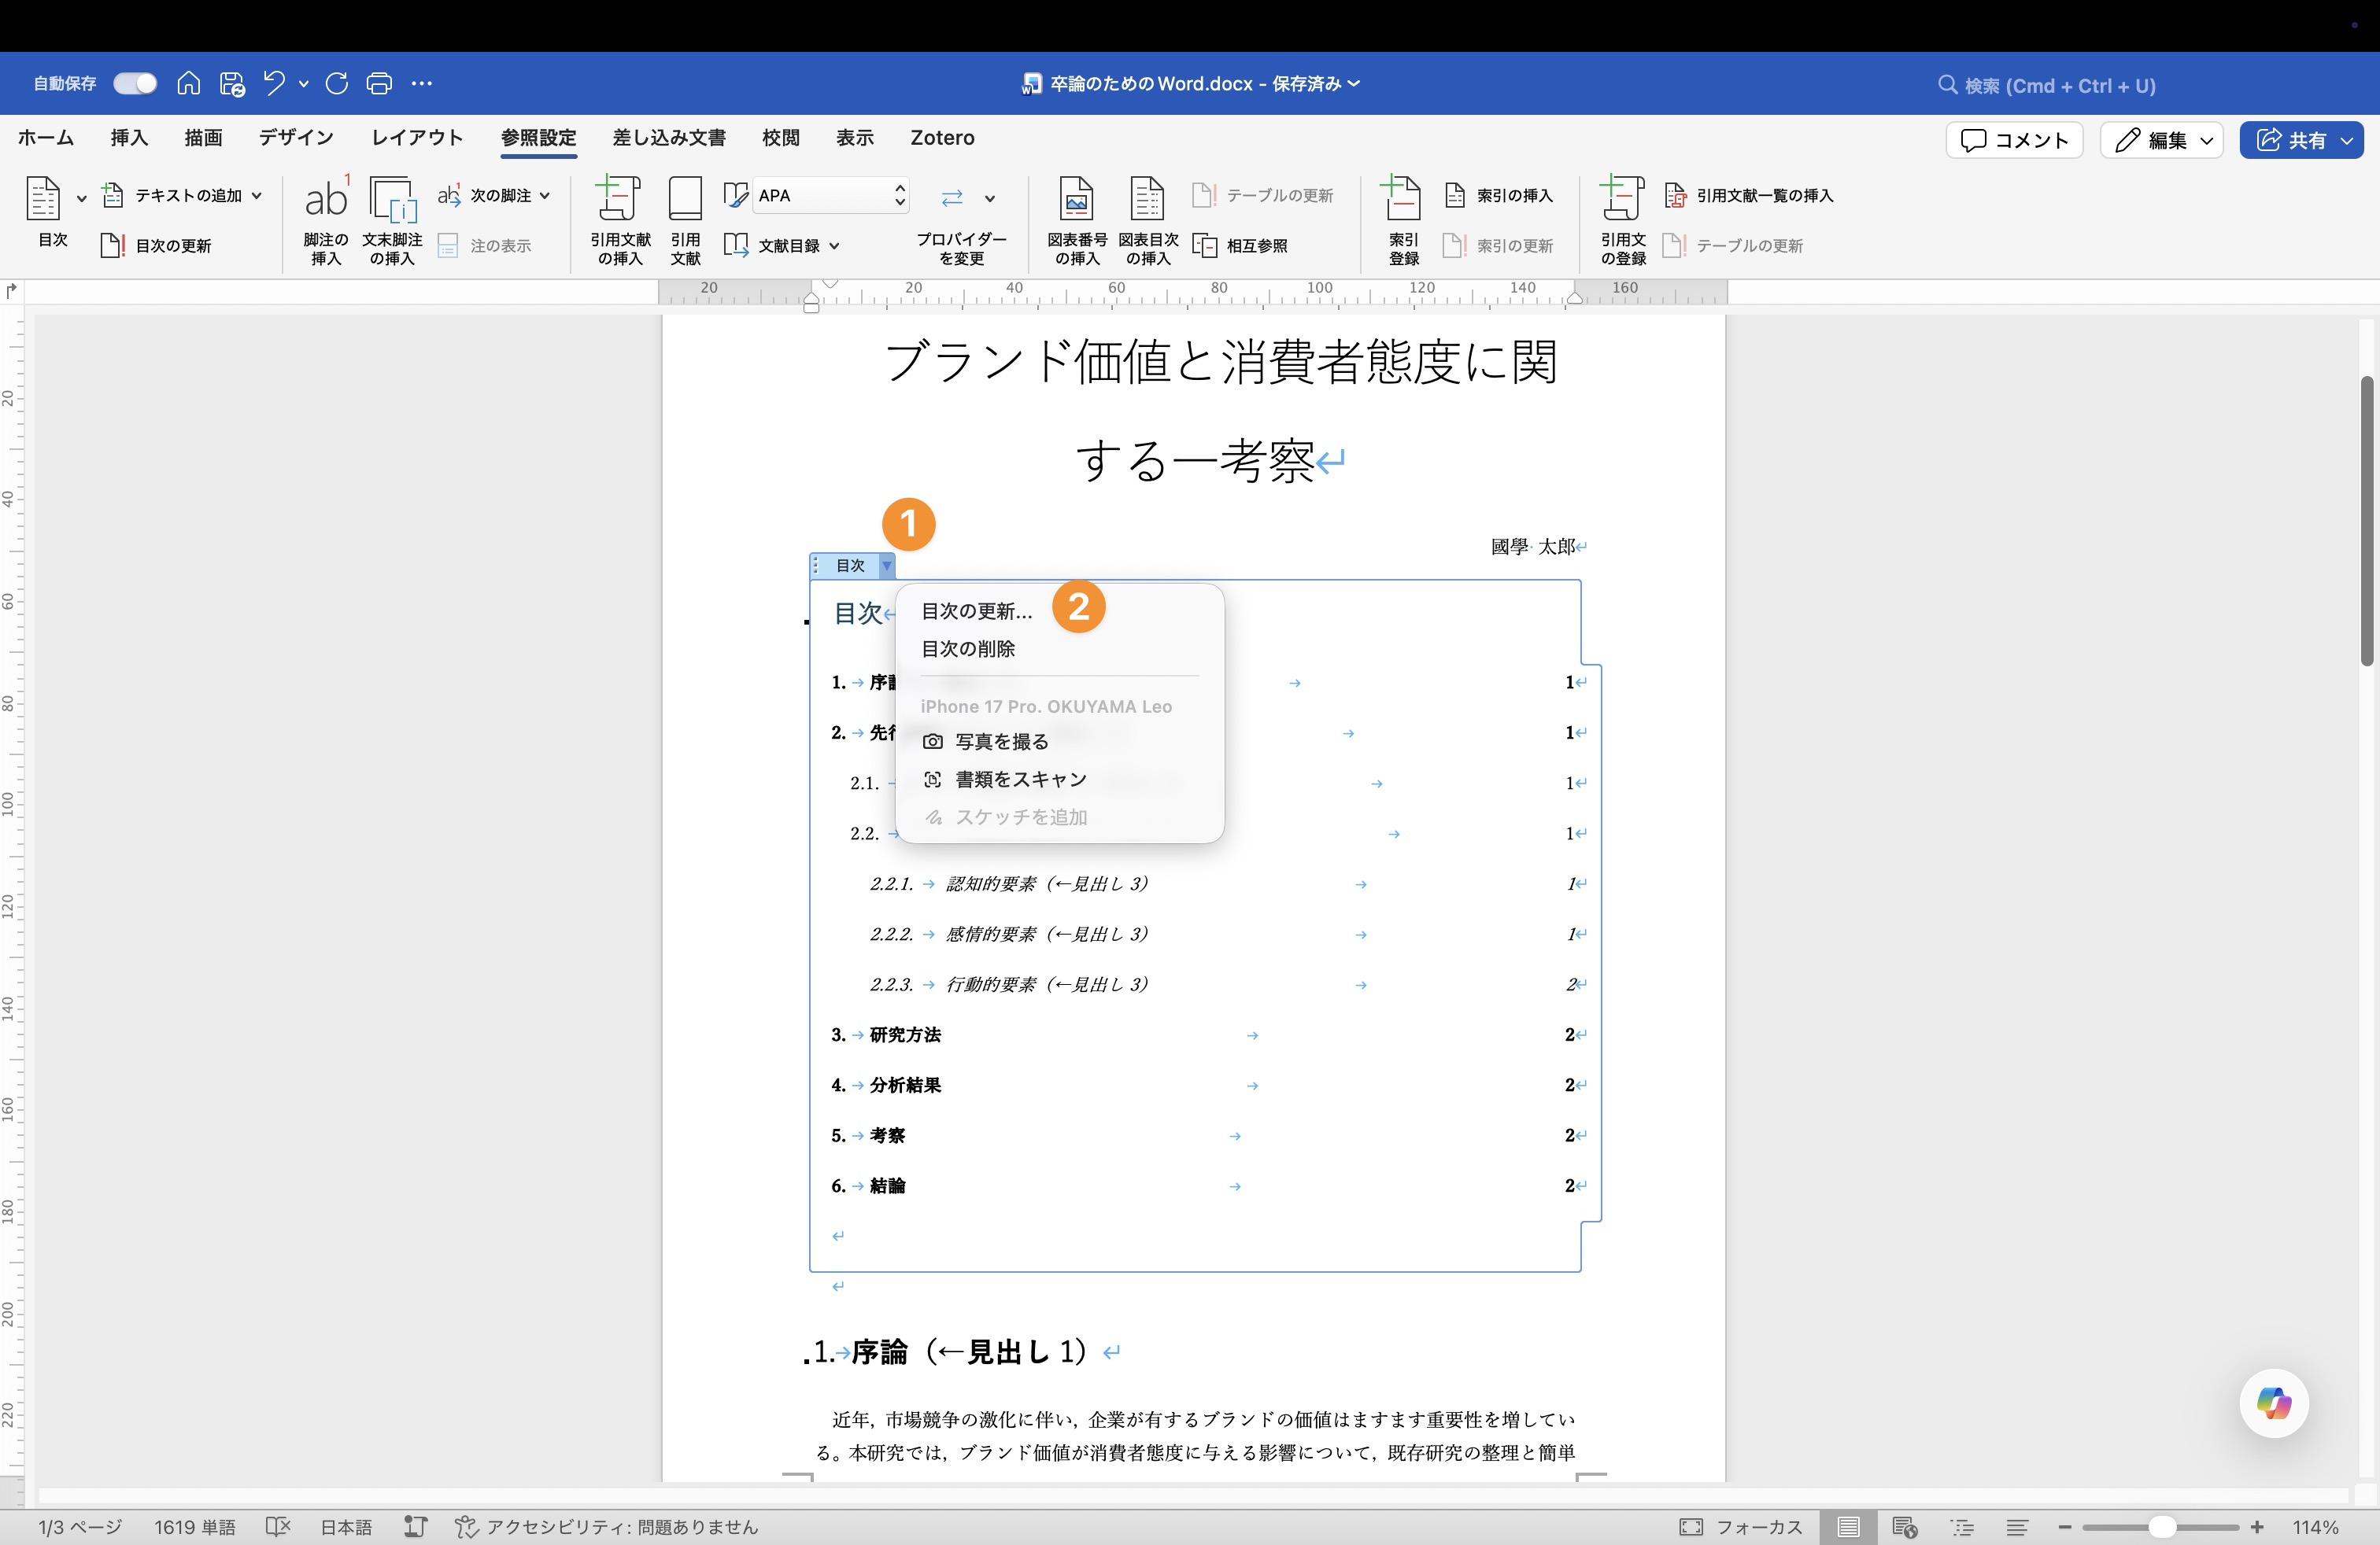Image resolution: width=2380 pixels, height=1545 pixels.
Task: Open the コメント panel
Action: pos(2012,140)
